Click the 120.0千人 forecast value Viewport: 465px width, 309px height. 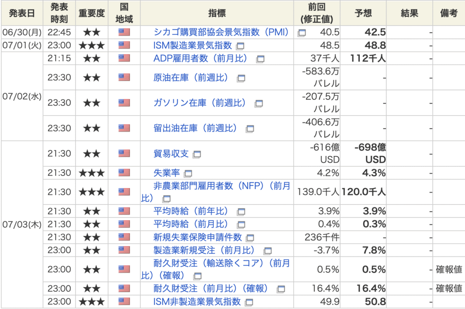pos(364,192)
